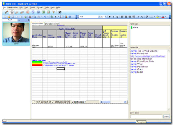
Task: Open the font size dropdown
Action: pyautogui.click(x=106, y=17)
